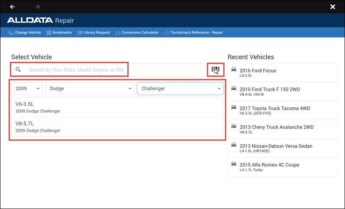This screenshot has height=209, width=345.
Task: Click car icon beside 2010 Ford Truck
Action: pyautogui.click(x=234, y=88)
